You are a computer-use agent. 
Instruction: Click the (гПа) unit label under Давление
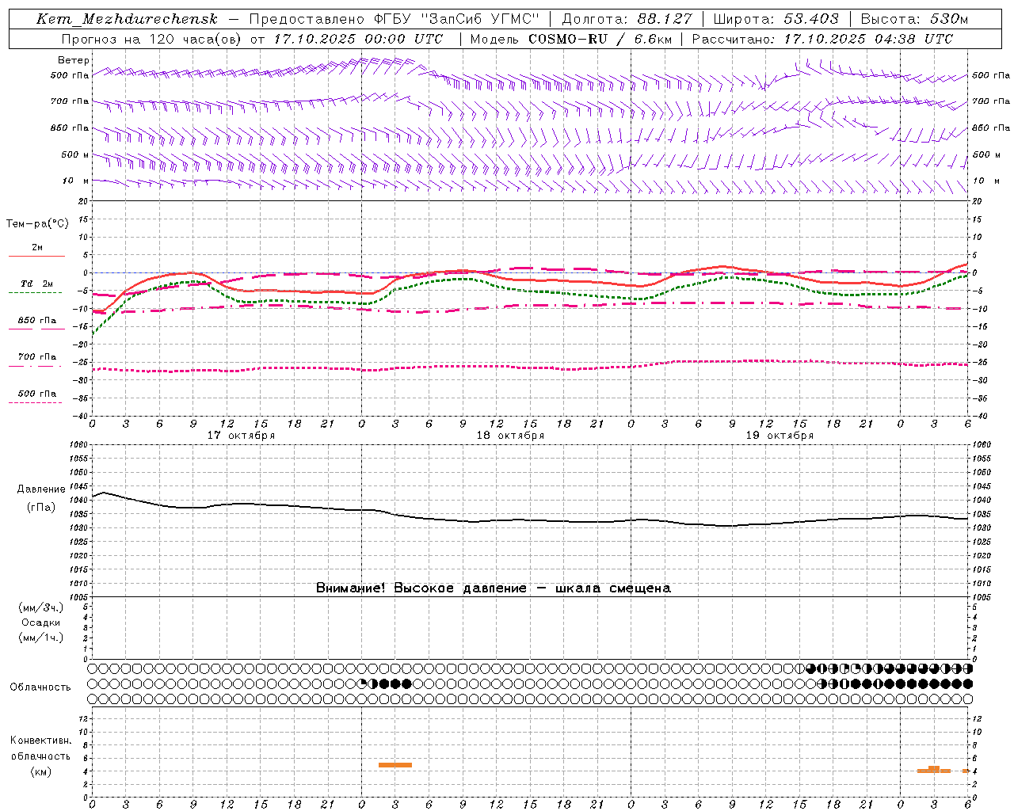click(41, 508)
